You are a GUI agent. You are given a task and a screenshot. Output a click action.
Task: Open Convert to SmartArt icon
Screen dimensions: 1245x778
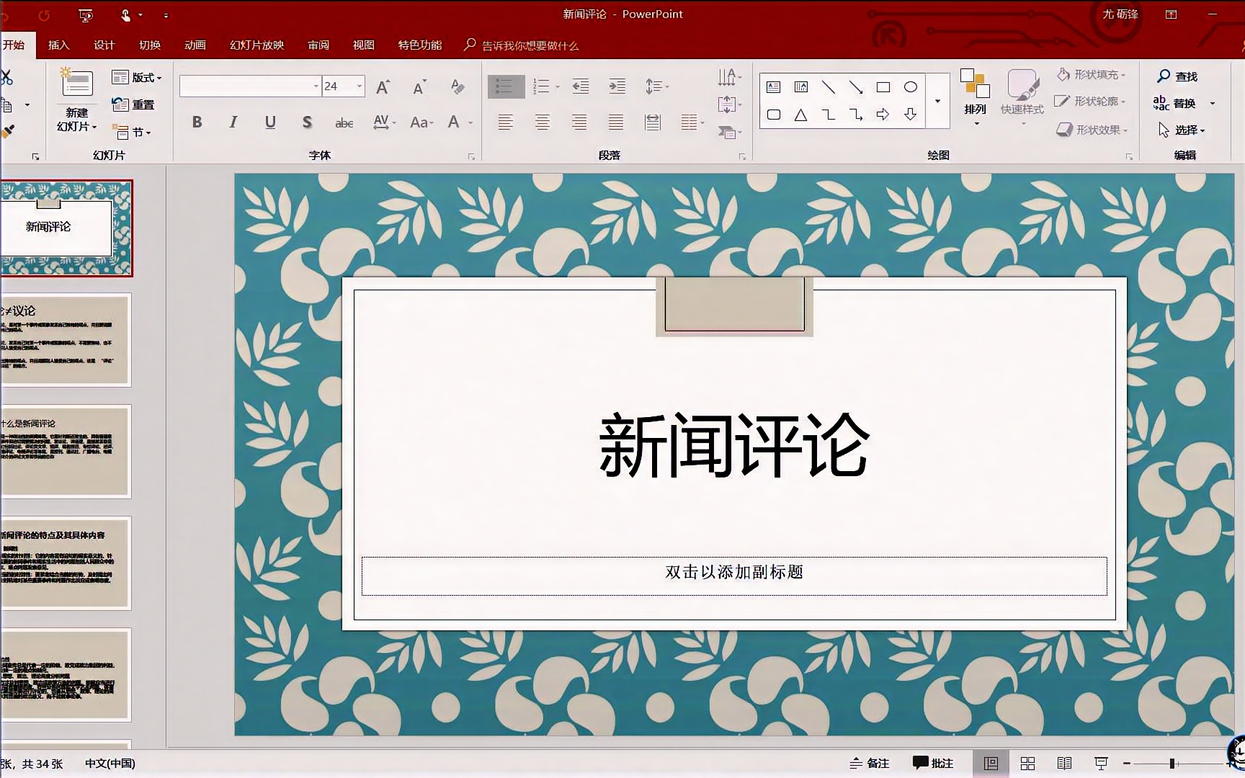tap(728, 132)
